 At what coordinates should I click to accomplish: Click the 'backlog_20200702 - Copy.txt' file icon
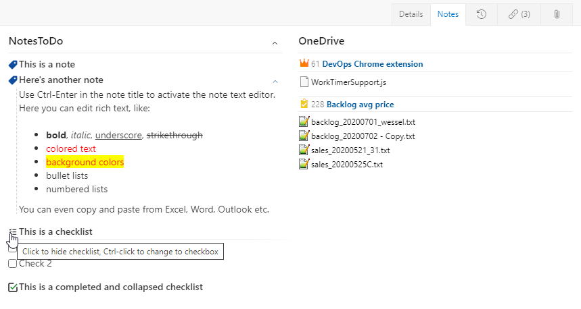tap(304, 136)
